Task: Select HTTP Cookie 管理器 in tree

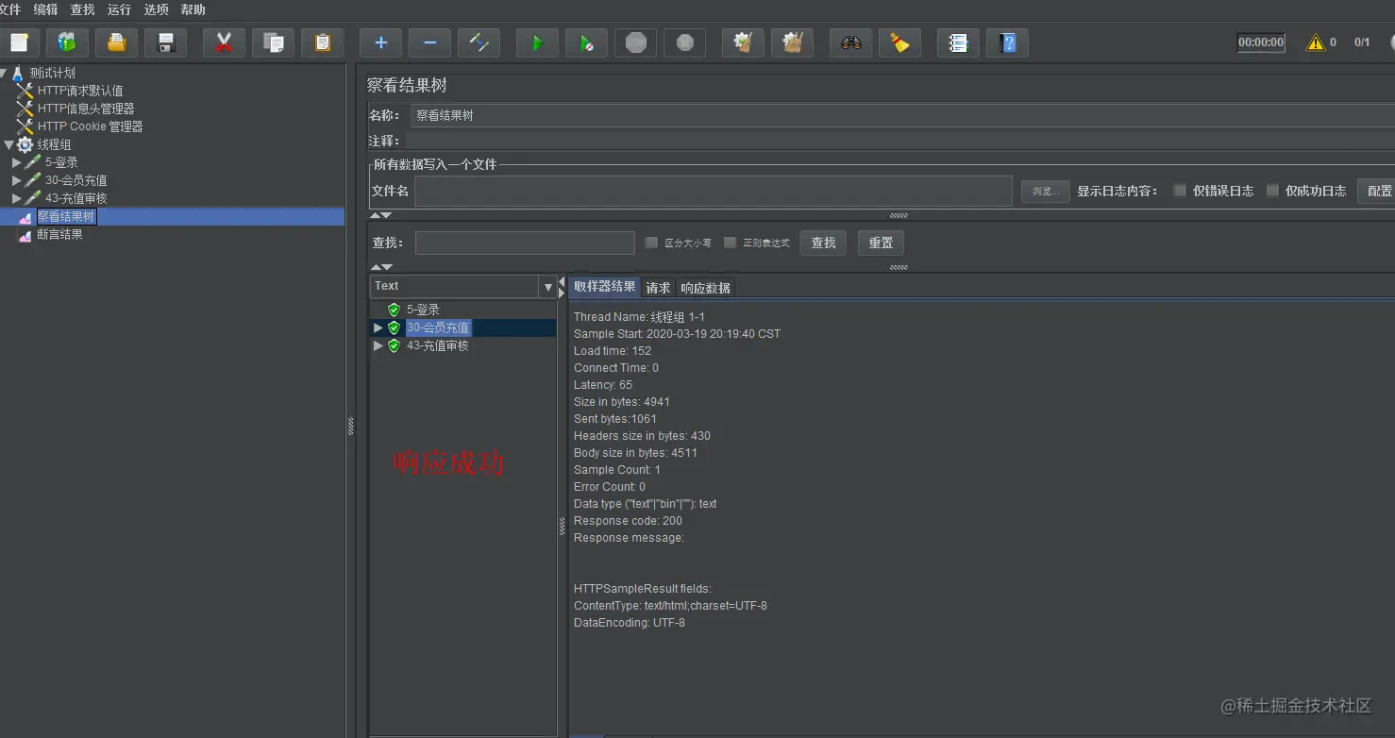Action: (x=90, y=126)
